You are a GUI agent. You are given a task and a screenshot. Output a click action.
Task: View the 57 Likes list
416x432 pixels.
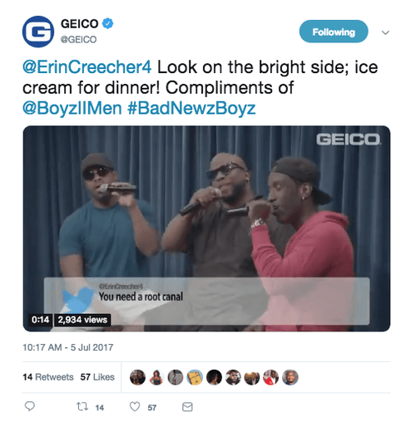point(97,377)
